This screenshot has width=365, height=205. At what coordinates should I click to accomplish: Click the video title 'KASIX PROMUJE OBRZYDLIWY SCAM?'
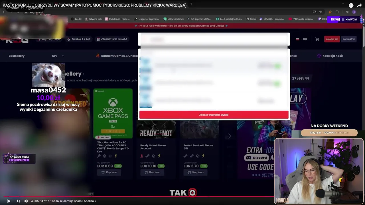(x=94, y=5)
